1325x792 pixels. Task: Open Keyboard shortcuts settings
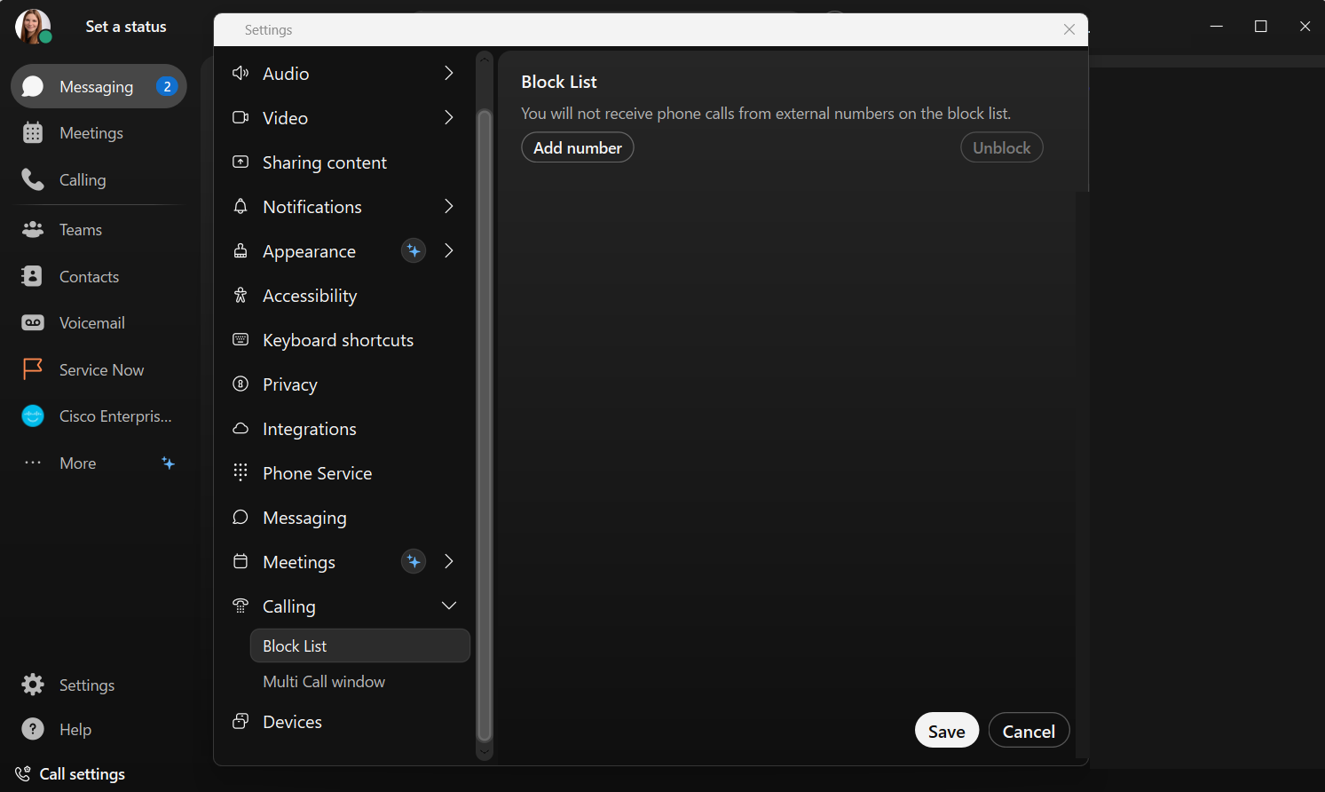(x=337, y=340)
